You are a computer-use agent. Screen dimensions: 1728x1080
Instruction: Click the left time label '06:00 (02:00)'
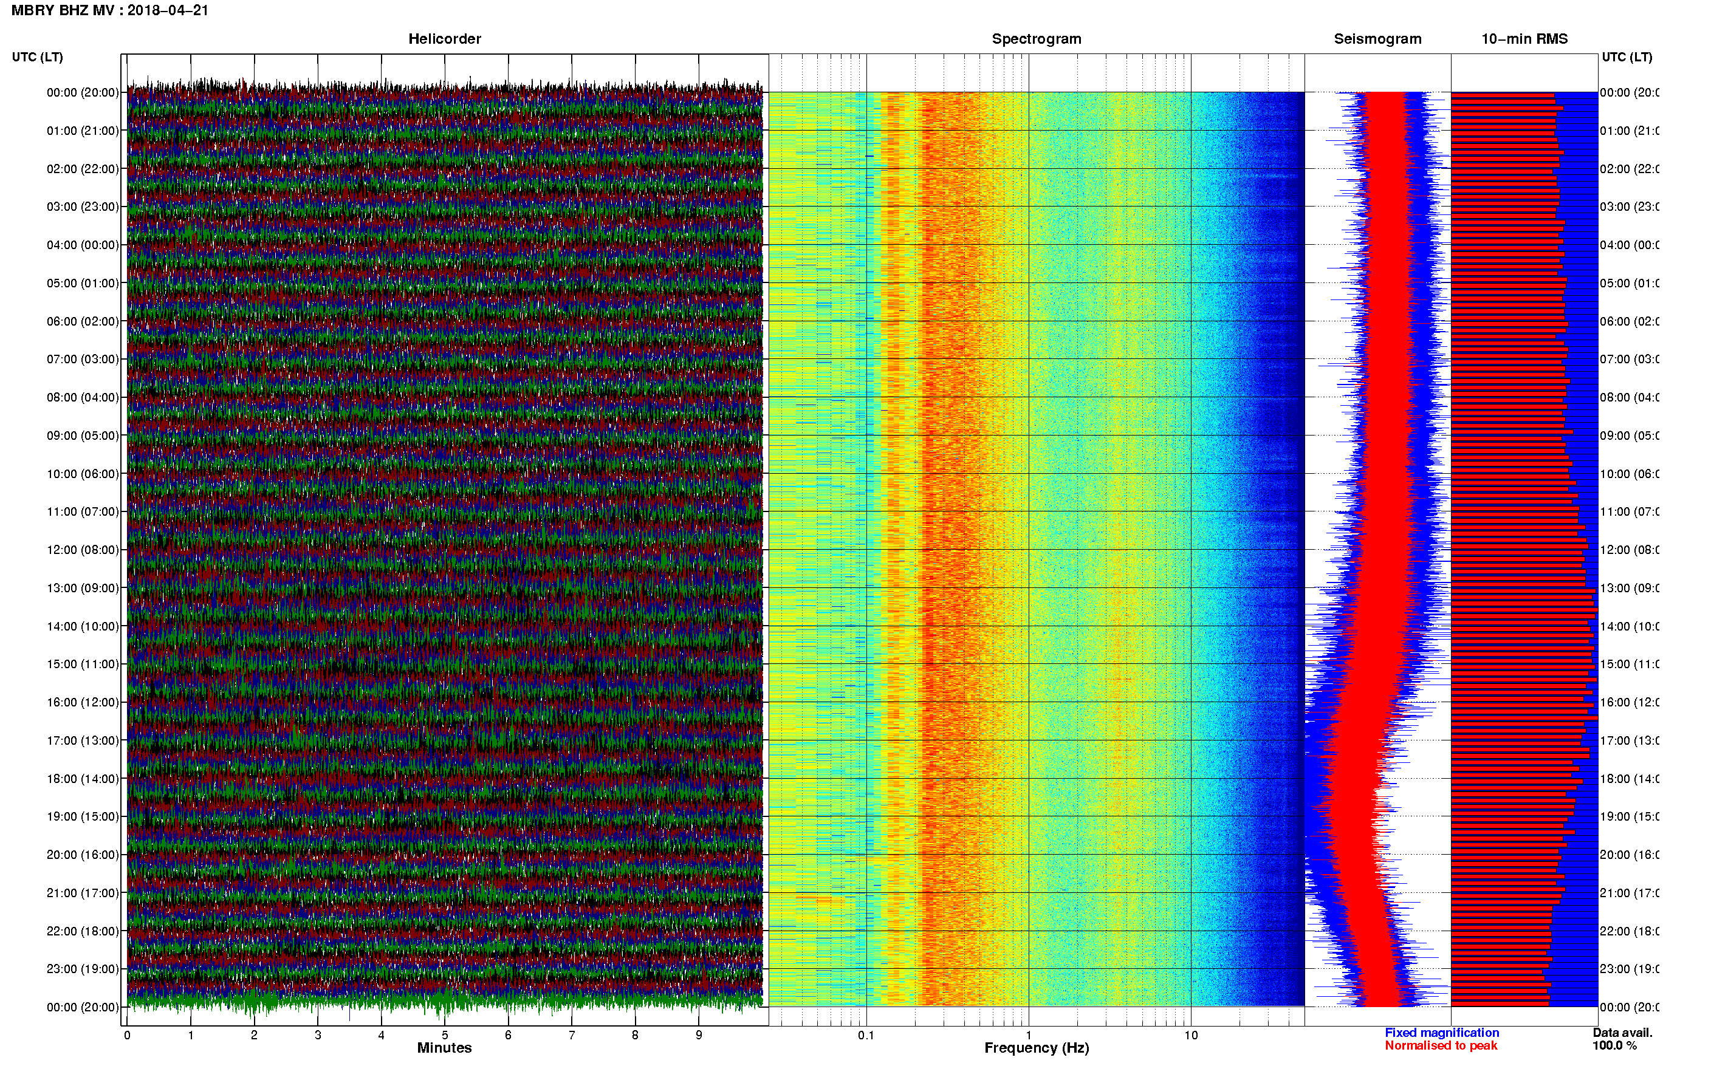[x=83, y=321]
